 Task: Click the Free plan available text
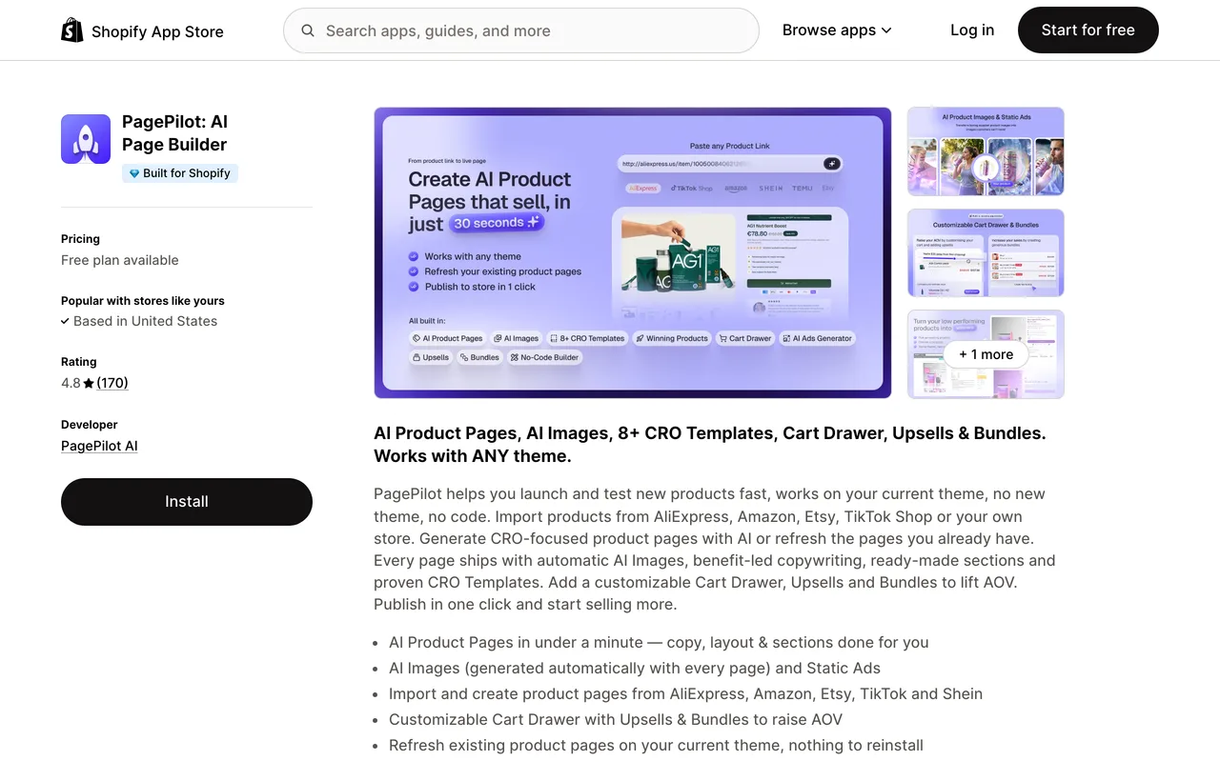coord(120,260)
